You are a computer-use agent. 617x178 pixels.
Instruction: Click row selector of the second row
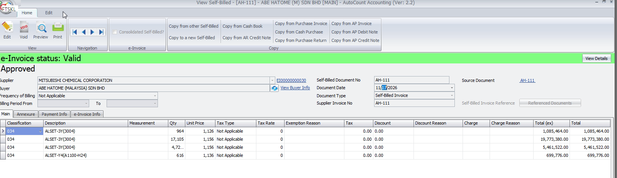tap(3, 139)
